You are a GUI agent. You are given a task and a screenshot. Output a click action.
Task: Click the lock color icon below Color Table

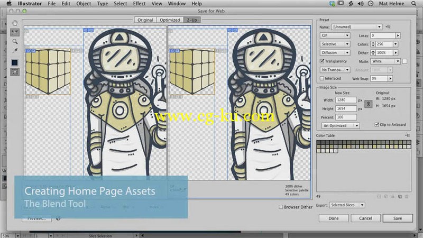coord(393,196)
